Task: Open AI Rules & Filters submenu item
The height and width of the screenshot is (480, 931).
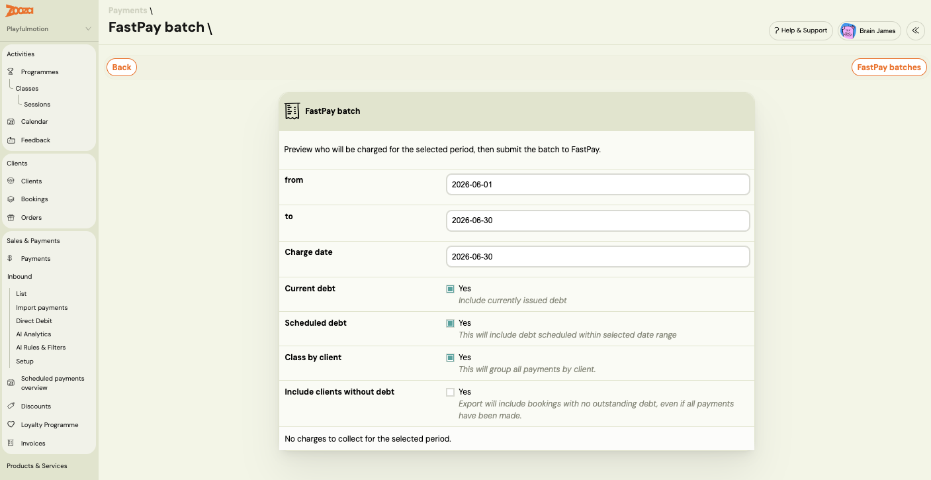Action: [x=41, y=348]
